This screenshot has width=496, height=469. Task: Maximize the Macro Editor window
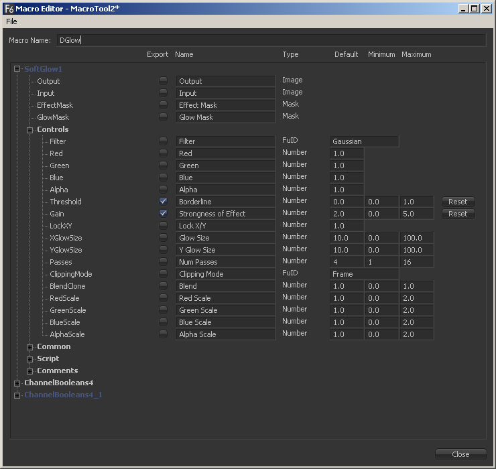(475, 9)
